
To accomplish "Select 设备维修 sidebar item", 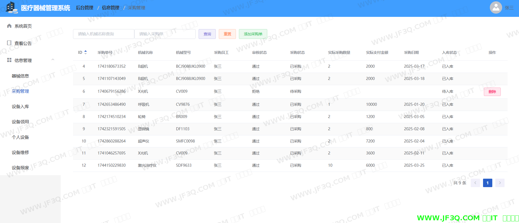I will pyautogui.click(x=20, y=153).
